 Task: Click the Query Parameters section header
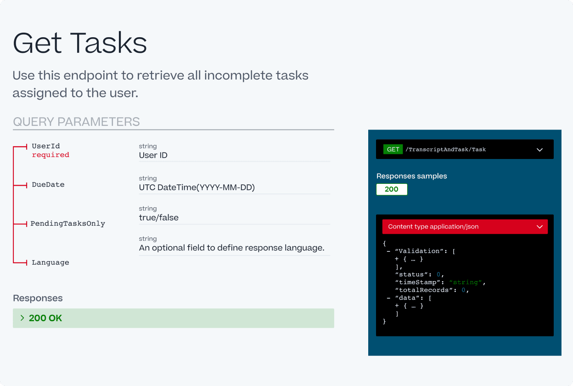[x=76, y=122]
